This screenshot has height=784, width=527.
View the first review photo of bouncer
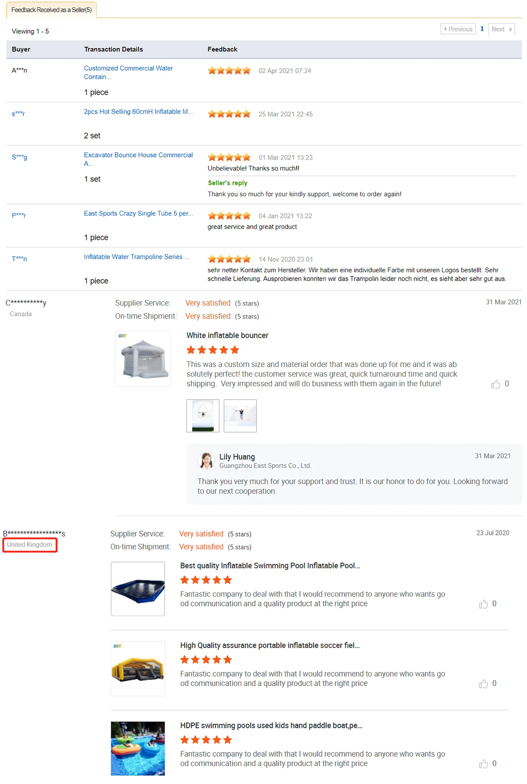pyautogui.click(x=203, y=416)
